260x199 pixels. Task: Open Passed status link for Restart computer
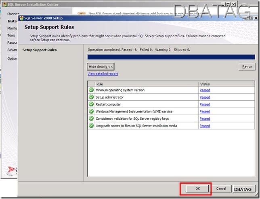pyautogui.click(x=205, y=104)
